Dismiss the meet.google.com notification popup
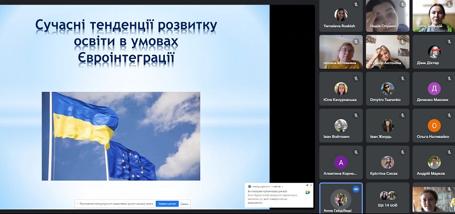The width and height of the screenshot is (455, 214). click(311, 185)
